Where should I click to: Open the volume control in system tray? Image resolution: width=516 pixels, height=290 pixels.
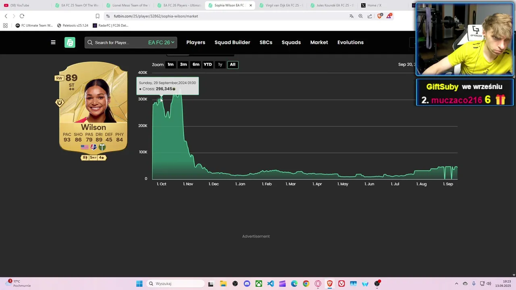(489, 284)
